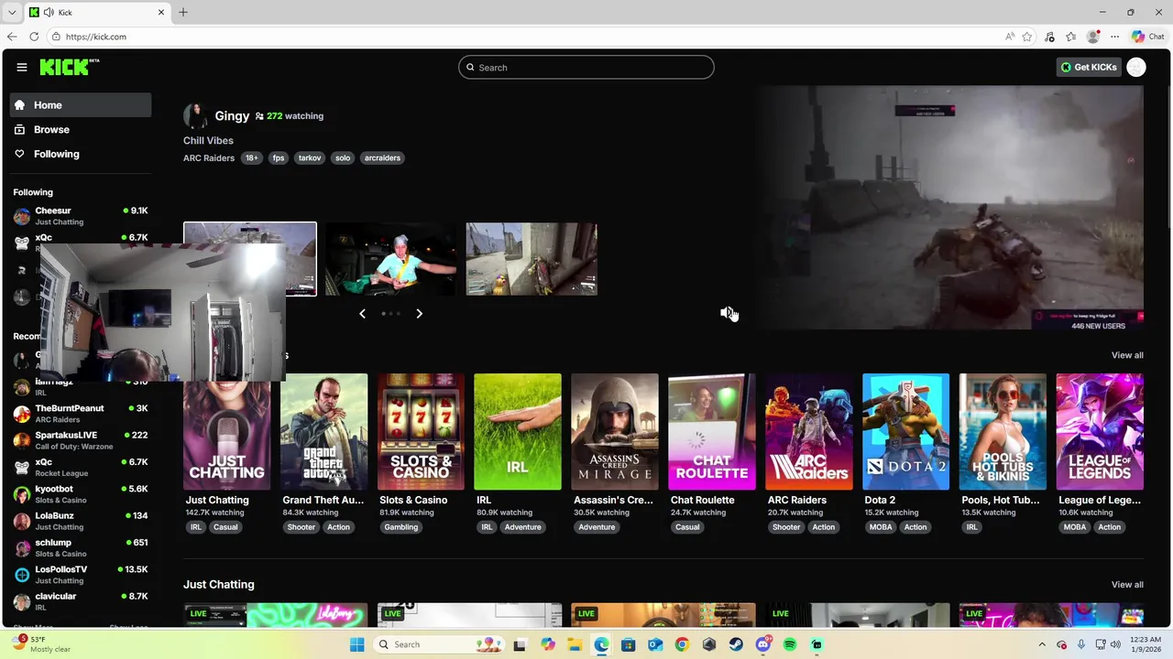The image size is (1173, 659).
Task: Click the ARC Raiders category under Gingy
Action: pos(209,157)
